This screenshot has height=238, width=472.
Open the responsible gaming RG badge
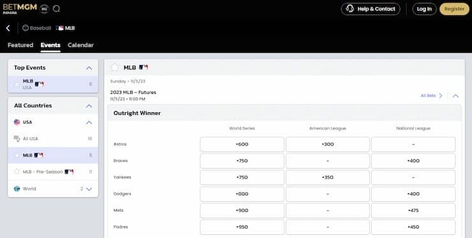(44, 9)
